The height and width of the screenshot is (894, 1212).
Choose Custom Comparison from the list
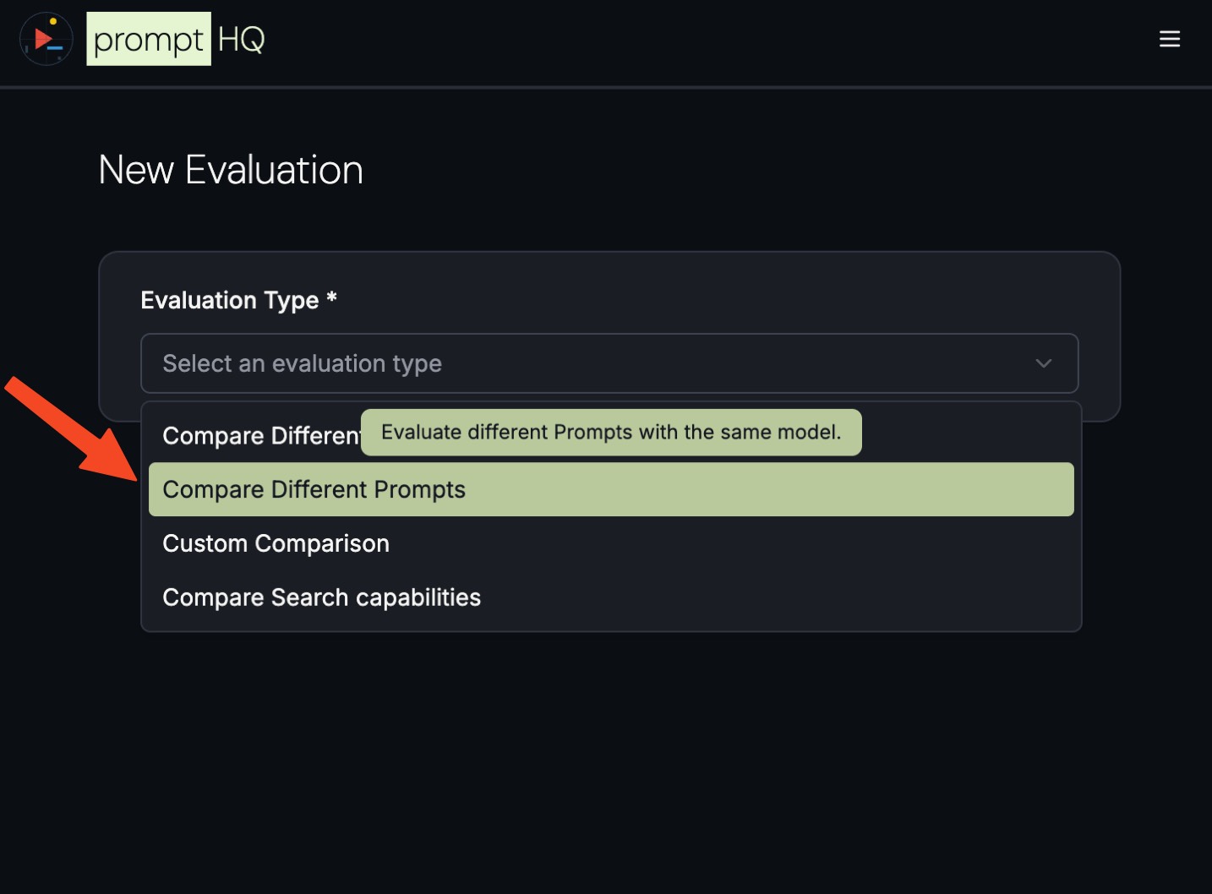pos(276,543)
